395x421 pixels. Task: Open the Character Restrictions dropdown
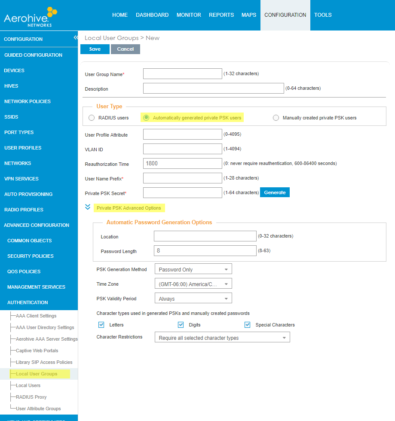tap(222, 338)
